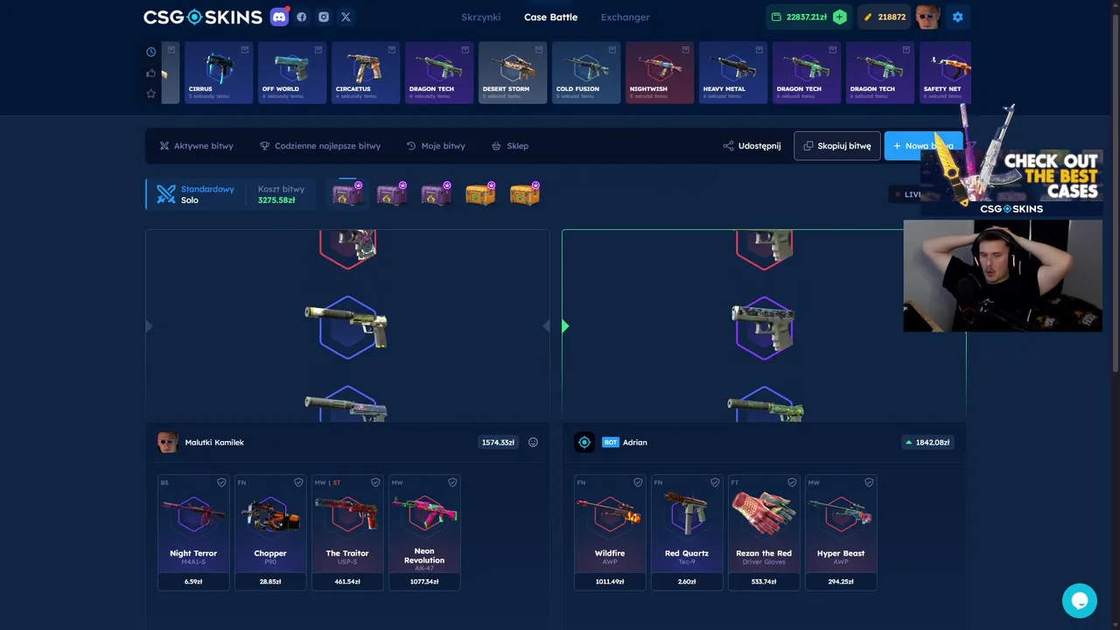Switch to Aktywne bitwy tab

pyautogui.click(x=197, y=146)
